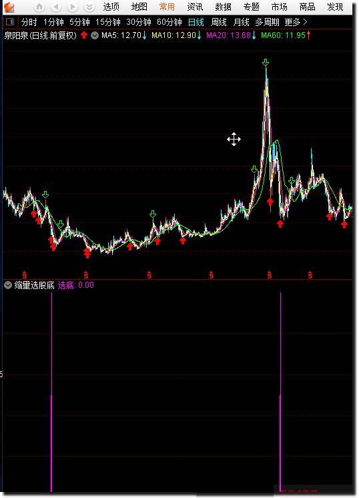Click the 缩量选股底 indicator name

(x=34, y=285)
